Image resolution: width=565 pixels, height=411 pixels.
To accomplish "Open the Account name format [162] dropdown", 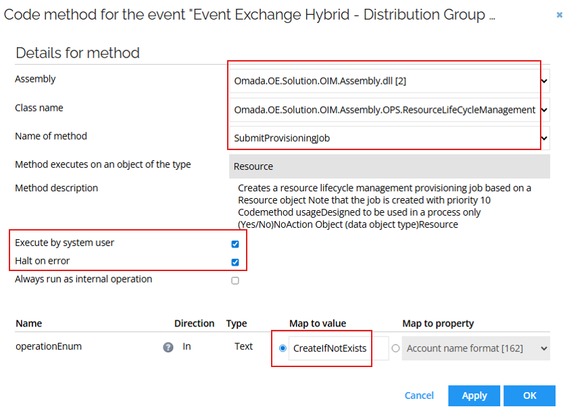I will pyautogui.click(x=543, y=347).
